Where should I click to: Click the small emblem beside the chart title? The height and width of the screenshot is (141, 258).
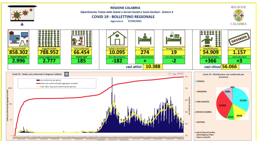pos(67,75)
